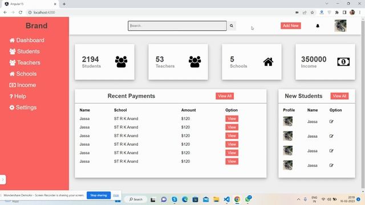Open Students in the sidebar
The height and width of the screenshot is (205, 365).
(x=25, y=51)
